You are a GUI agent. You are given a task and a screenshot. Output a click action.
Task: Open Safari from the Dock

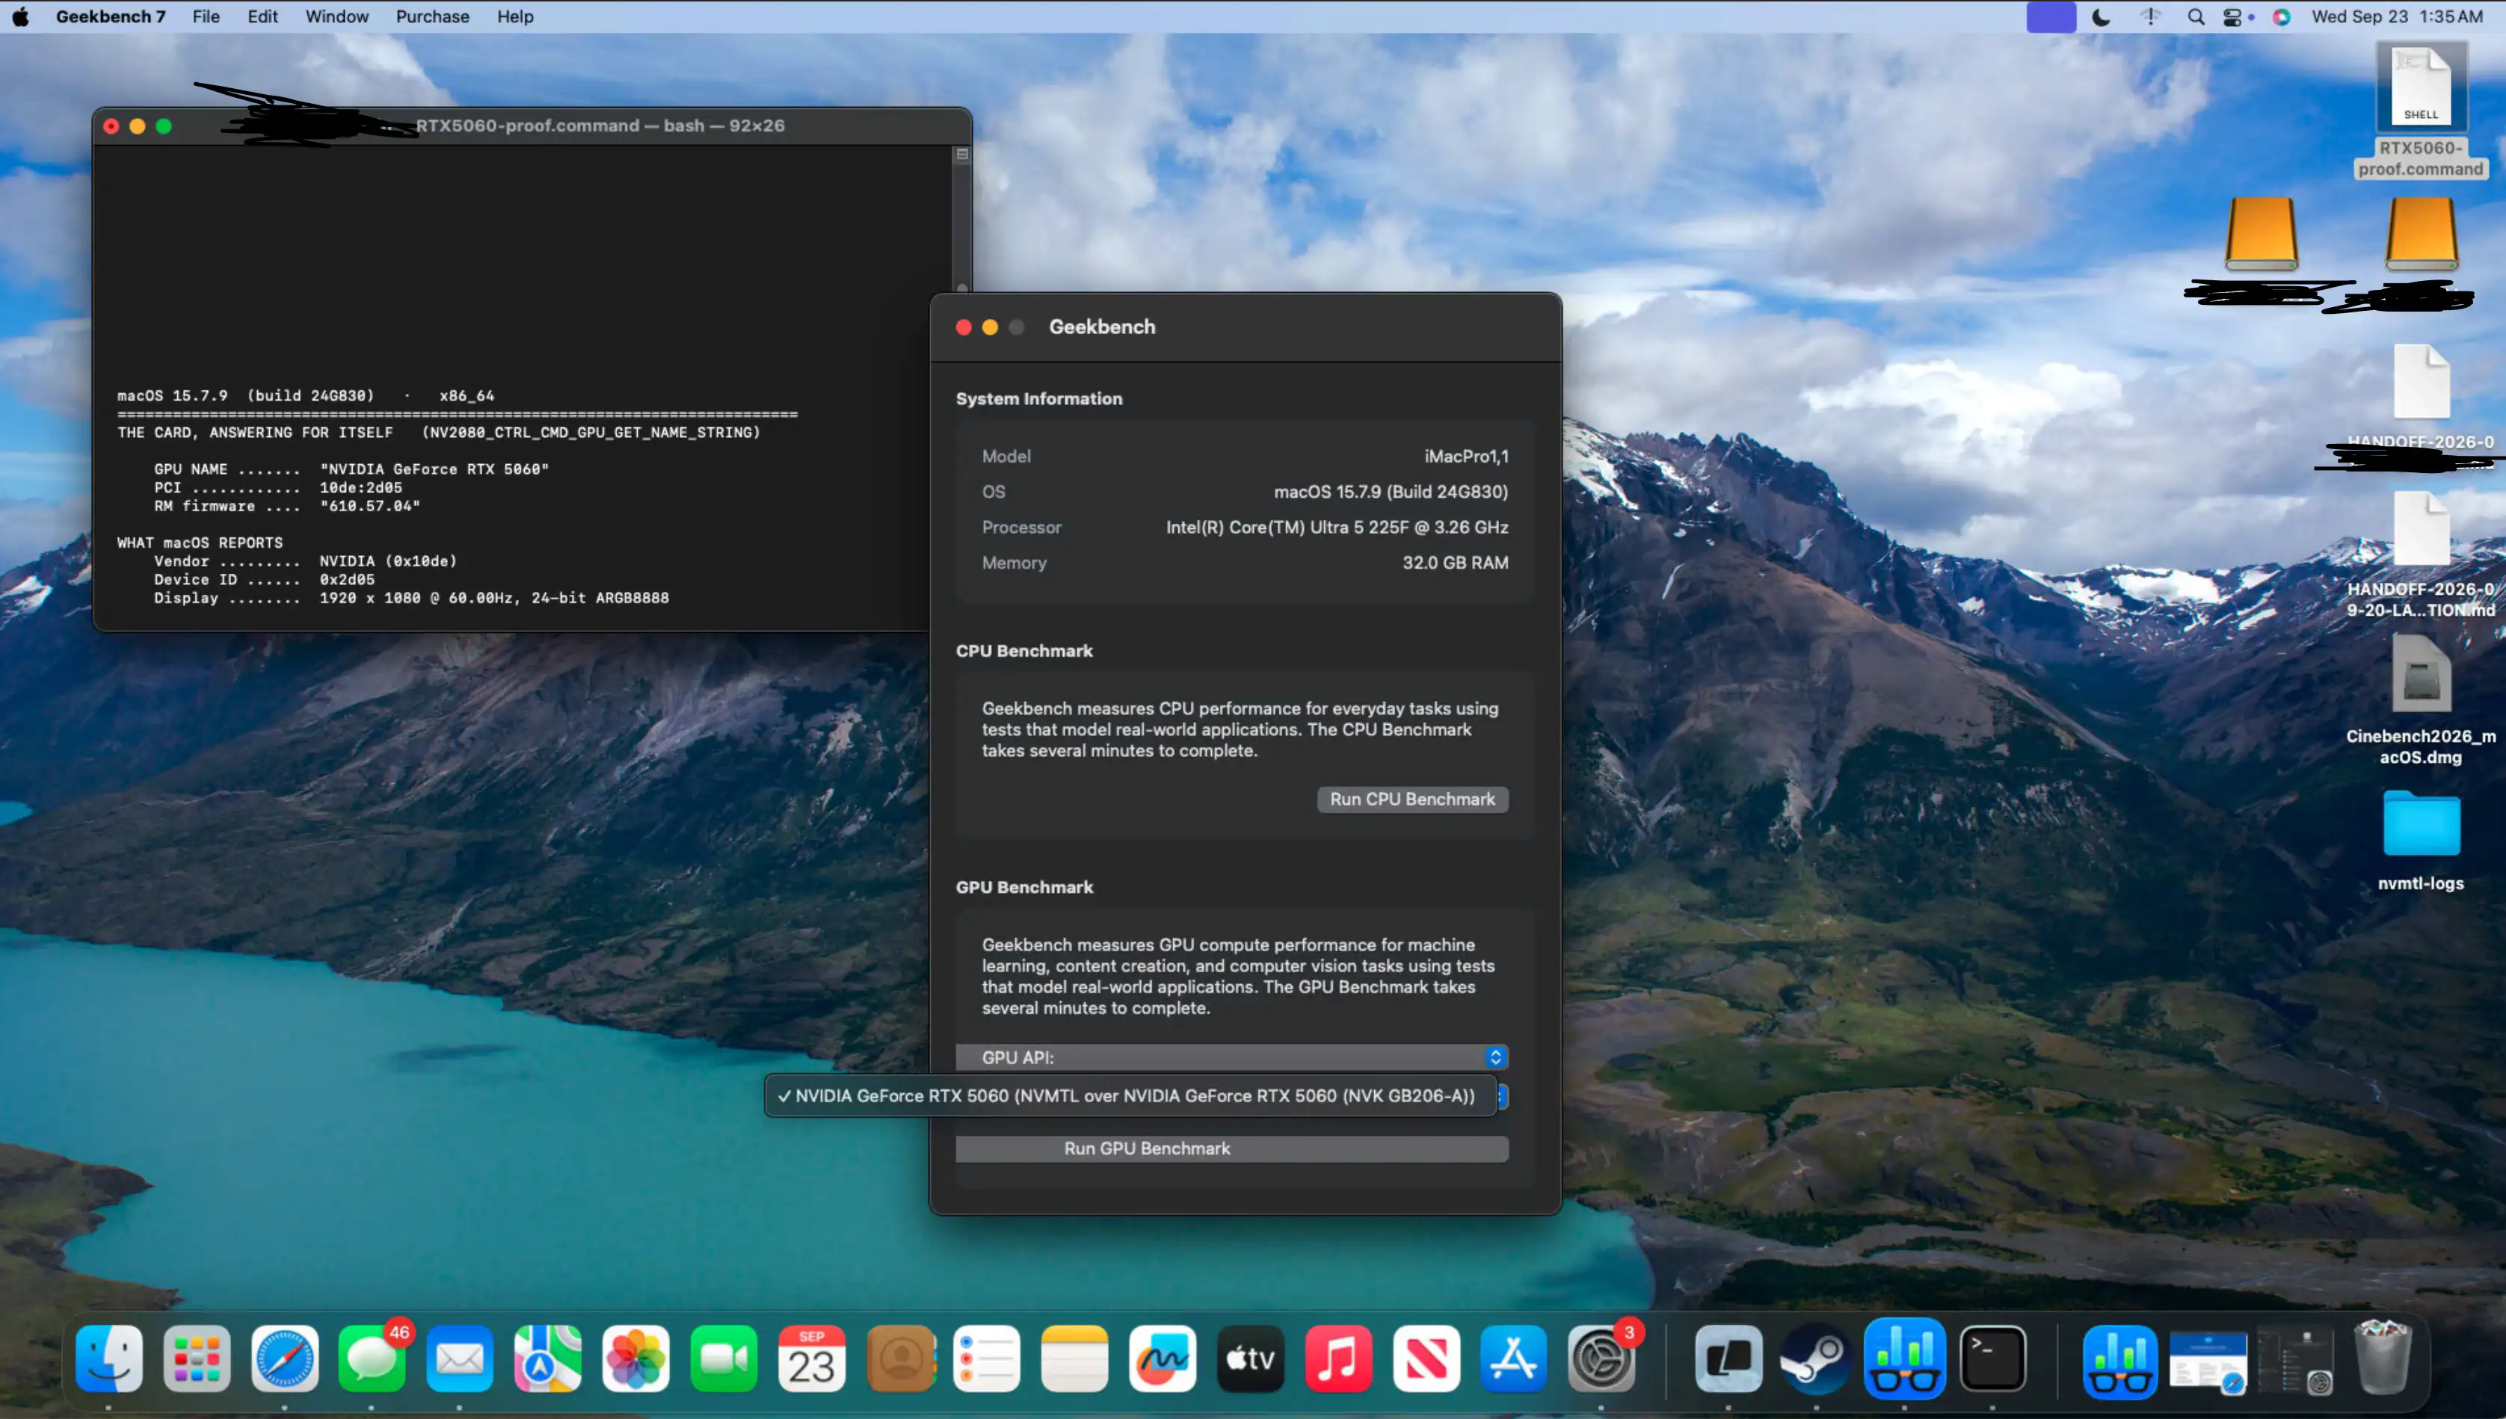tap(284, 1358)
